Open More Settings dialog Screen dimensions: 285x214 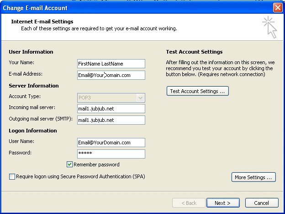point(253,177)
